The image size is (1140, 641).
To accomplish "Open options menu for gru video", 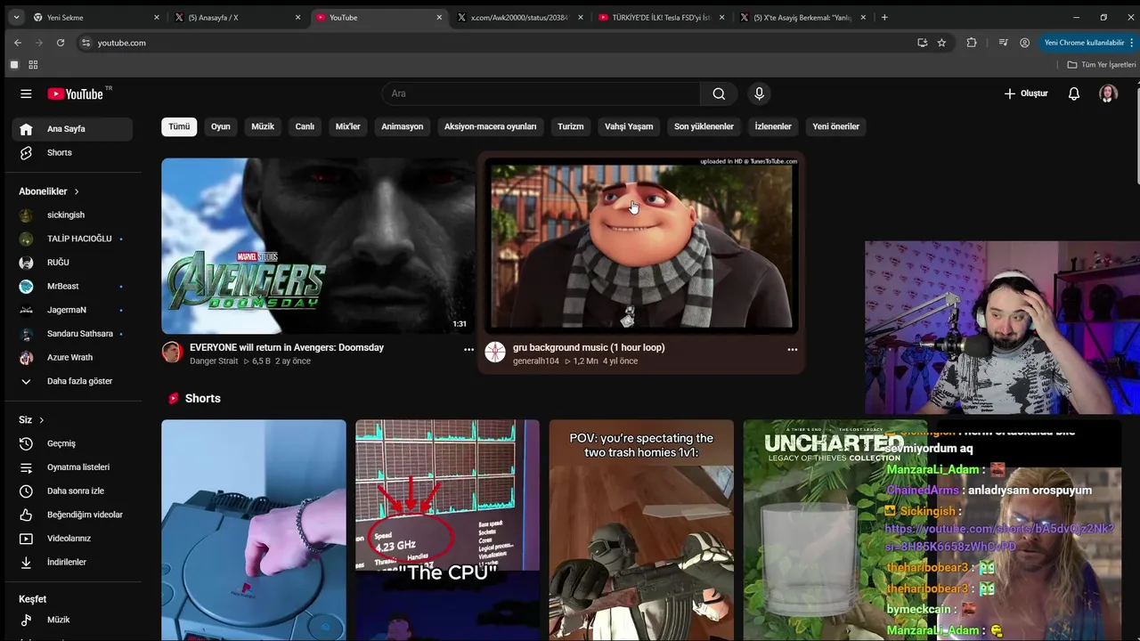I will pyautogui.click(x=792, y=350).
